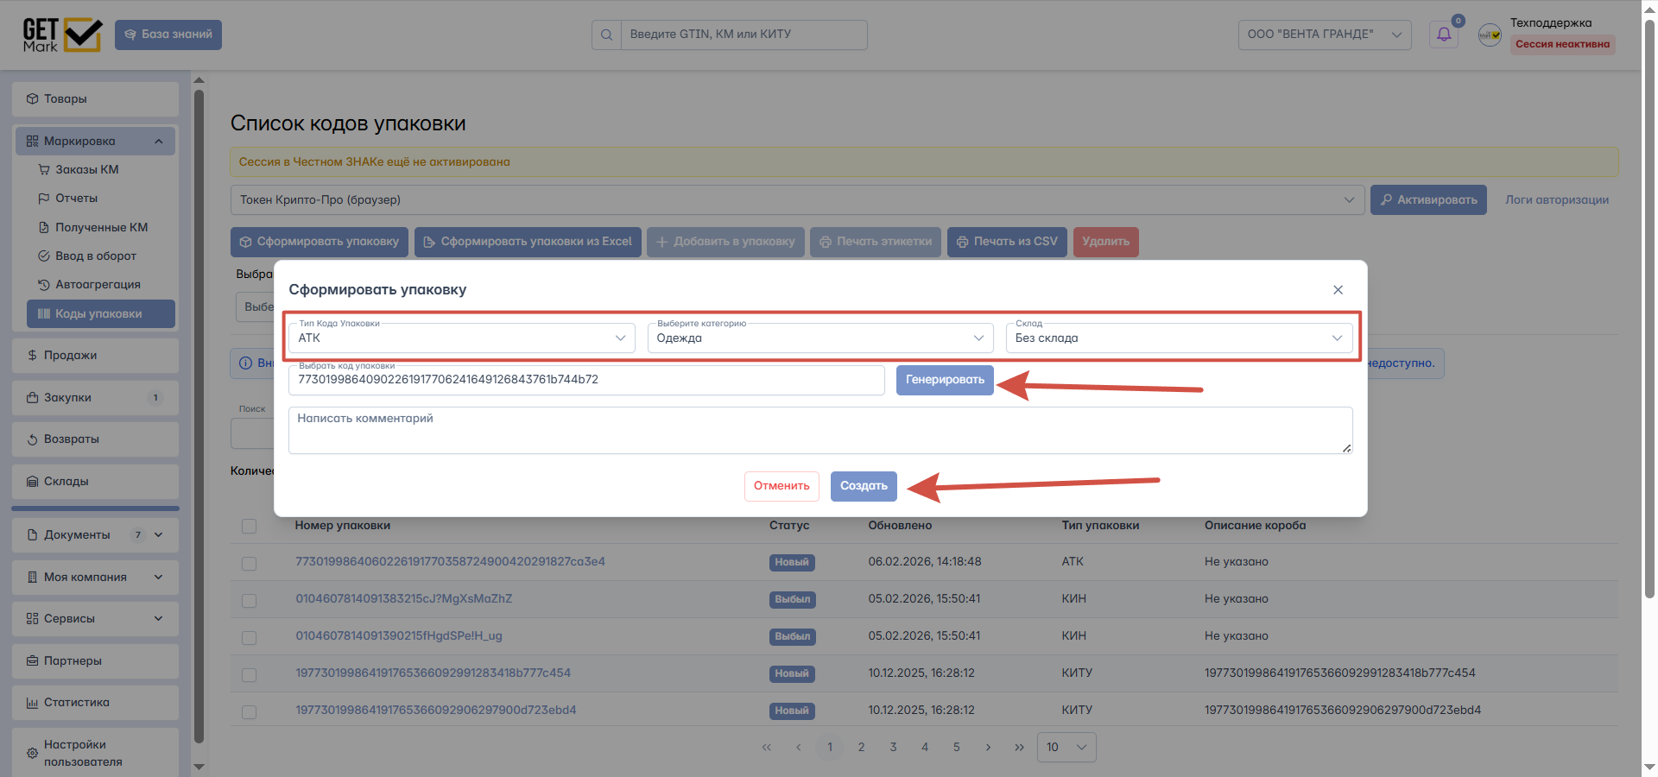Image resolution: width=1658 pixels, height=777 pixels.
Task: Click the Генерировать button
Action: (x=945, y=380)
